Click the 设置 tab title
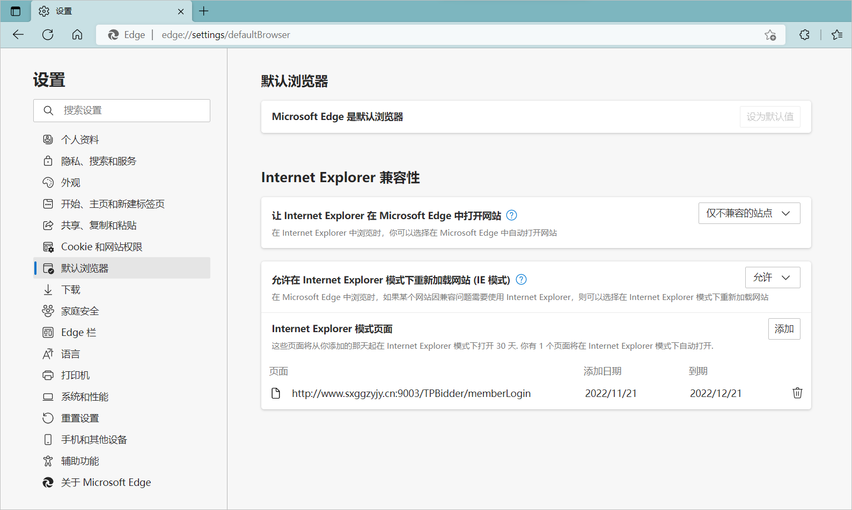The image size is (852, 510). 64,11
